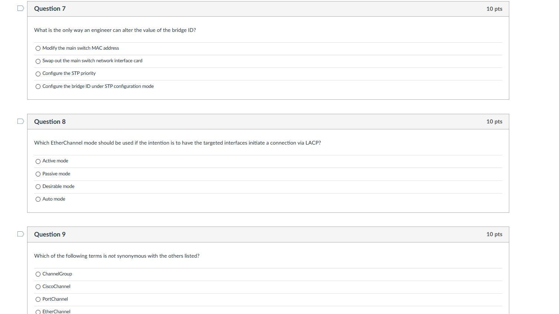This screenshot has height=314, width=559.
Task: Select 'Passive mode' for Question 8
Action: pos(38,174)
